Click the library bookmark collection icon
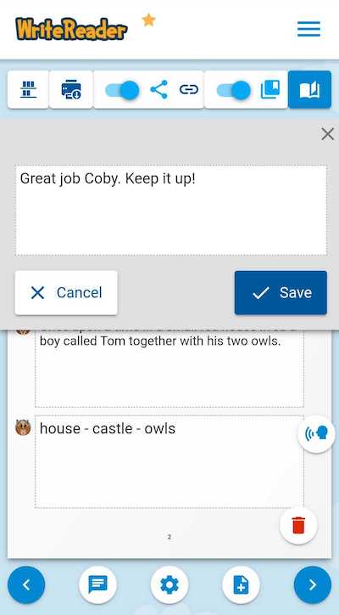339x615 pixels. tap(270, 90)
